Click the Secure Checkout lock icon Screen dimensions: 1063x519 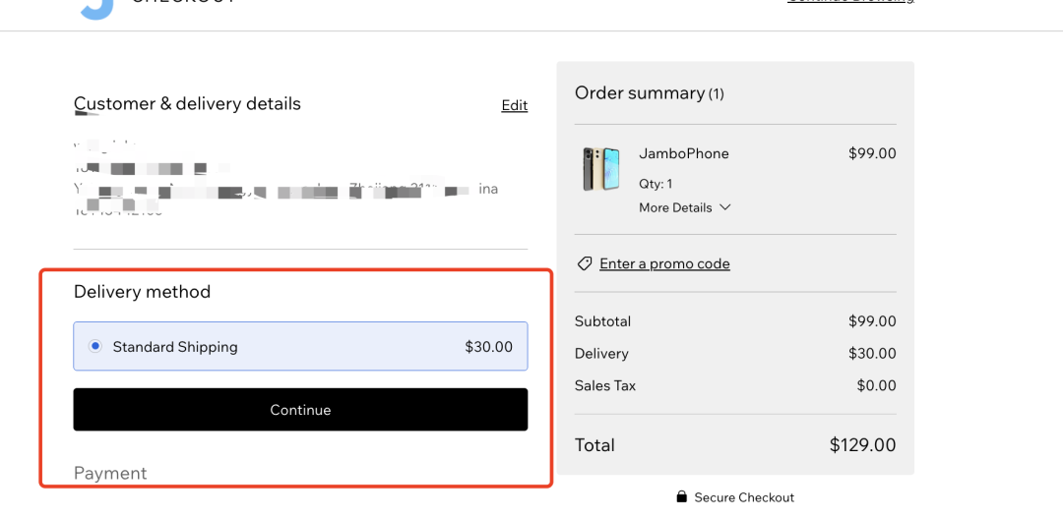click(x=681, y=496)
